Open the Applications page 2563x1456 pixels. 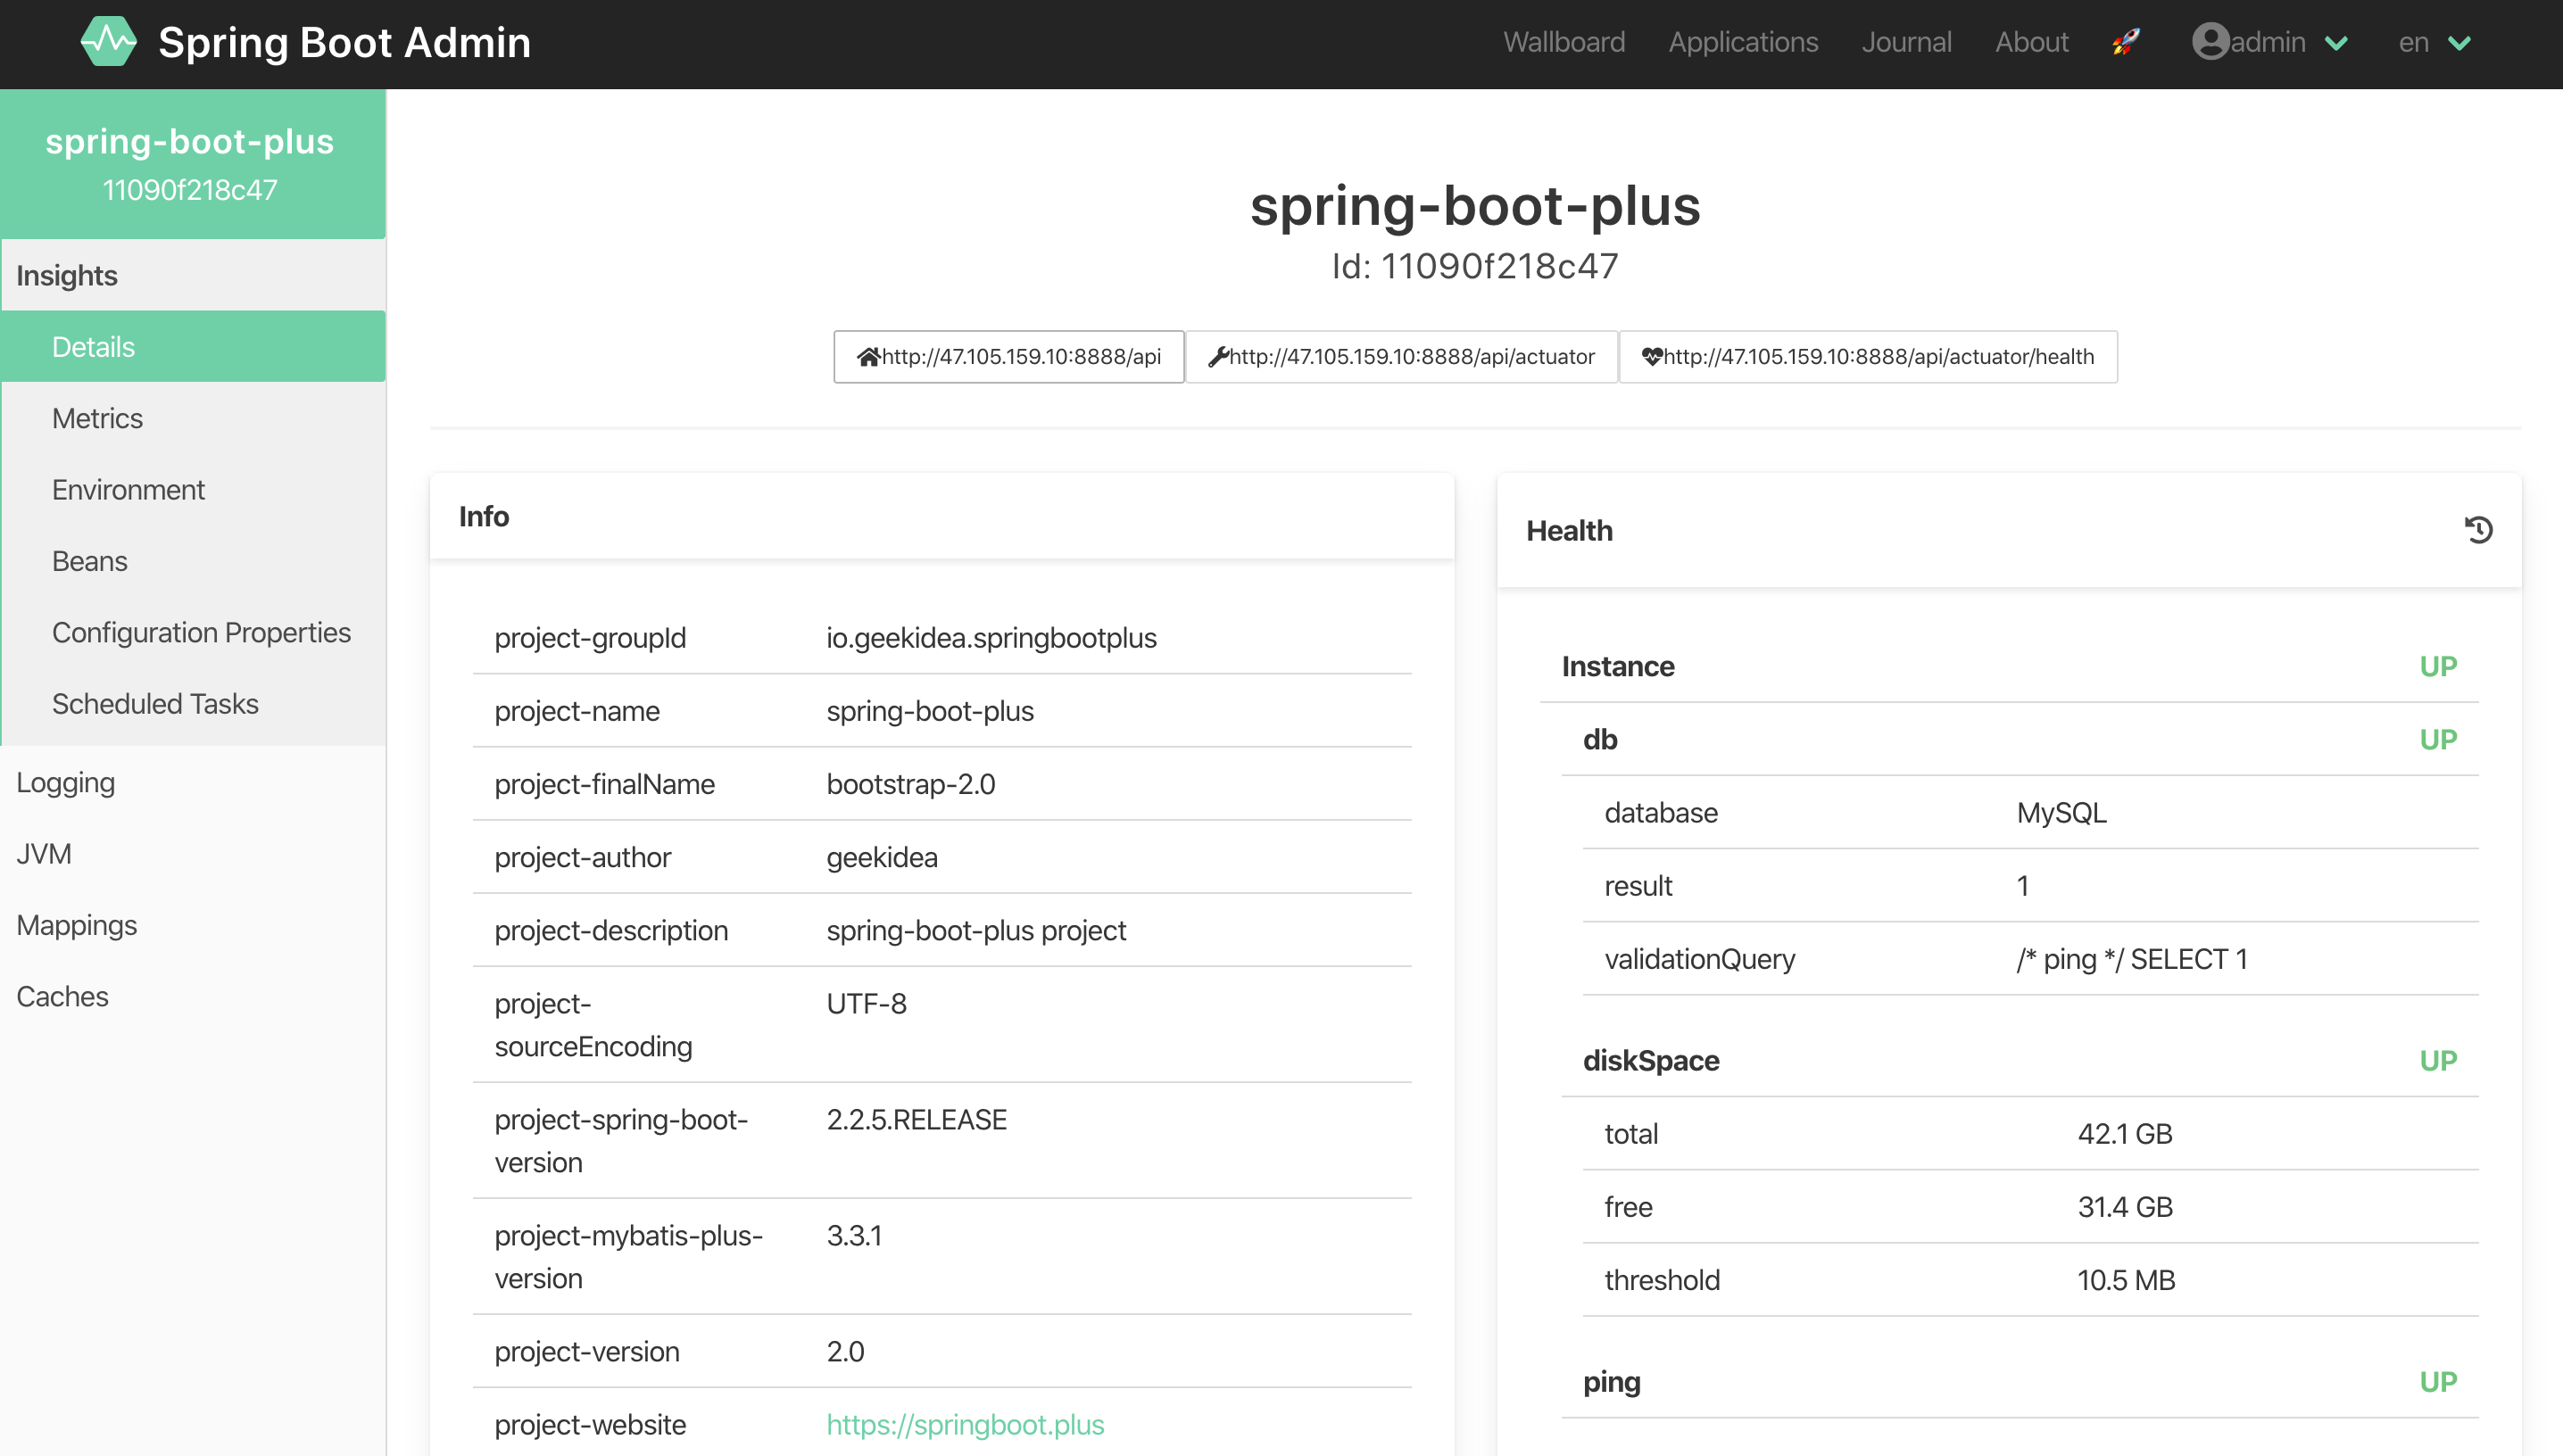pos(1742,42)
